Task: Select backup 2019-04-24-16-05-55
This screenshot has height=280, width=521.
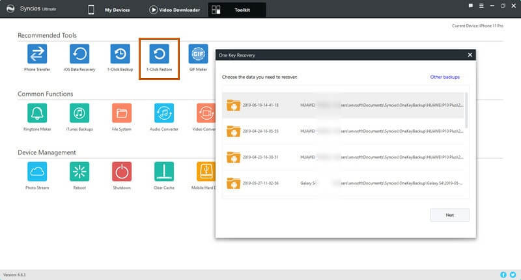Action: coord(343,131)
